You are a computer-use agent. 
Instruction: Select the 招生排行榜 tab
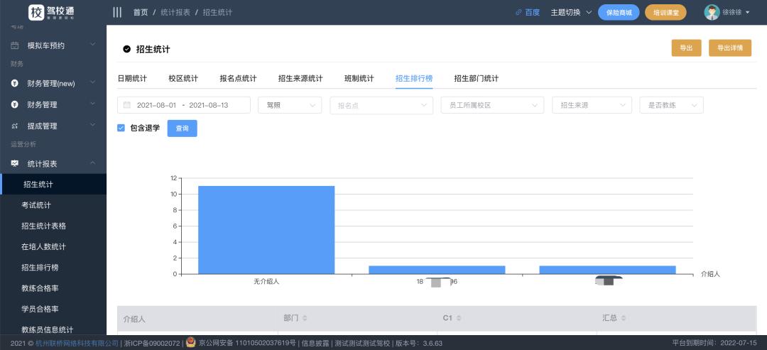(x=414, y=78)
